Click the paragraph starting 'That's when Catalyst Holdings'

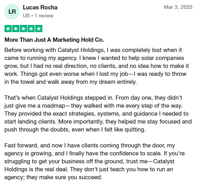(98, 114)
